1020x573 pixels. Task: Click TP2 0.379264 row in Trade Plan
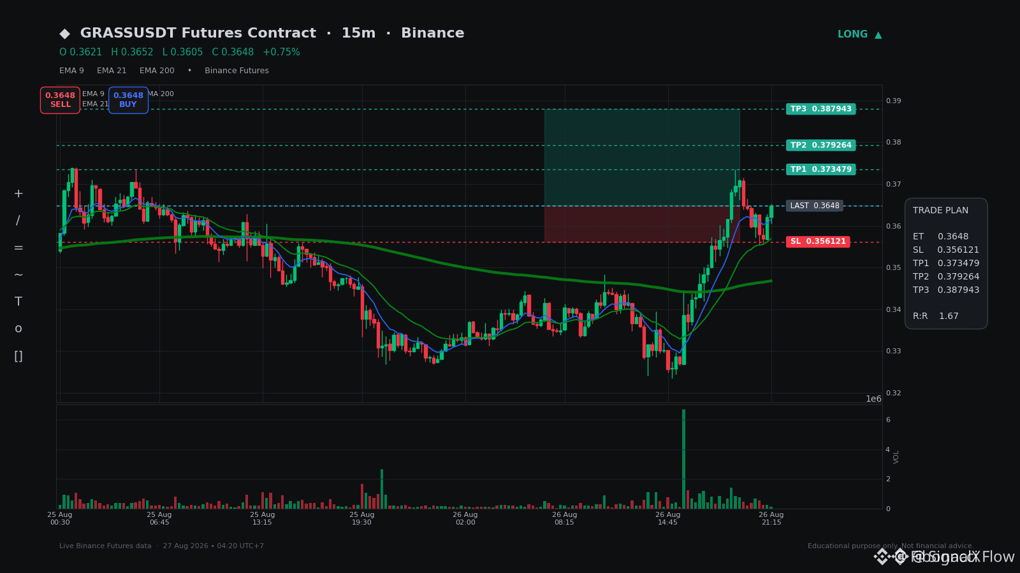click(946, 277)
